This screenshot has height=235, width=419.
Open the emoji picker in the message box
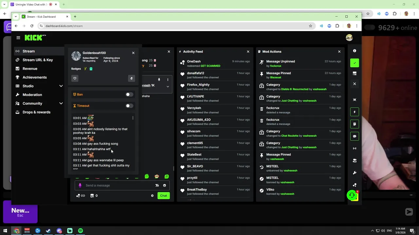(x=164, y=185)
